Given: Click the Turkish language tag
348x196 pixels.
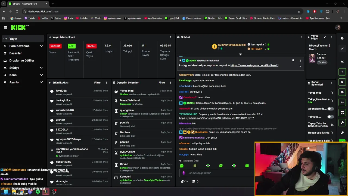Looking at the screenshot, I should point(322,62).
